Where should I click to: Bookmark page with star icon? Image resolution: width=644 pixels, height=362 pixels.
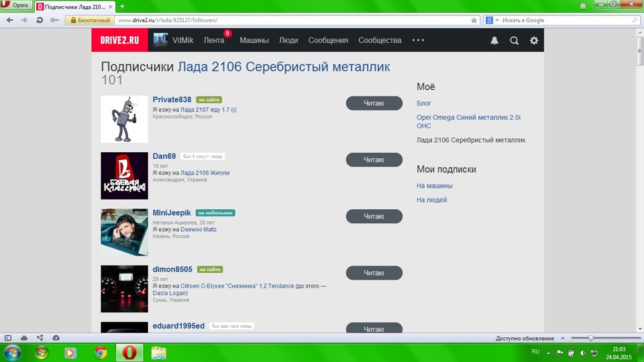tap(474, 20)
